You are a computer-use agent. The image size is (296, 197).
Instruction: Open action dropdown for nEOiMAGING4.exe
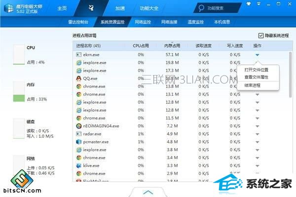(257, 126)
